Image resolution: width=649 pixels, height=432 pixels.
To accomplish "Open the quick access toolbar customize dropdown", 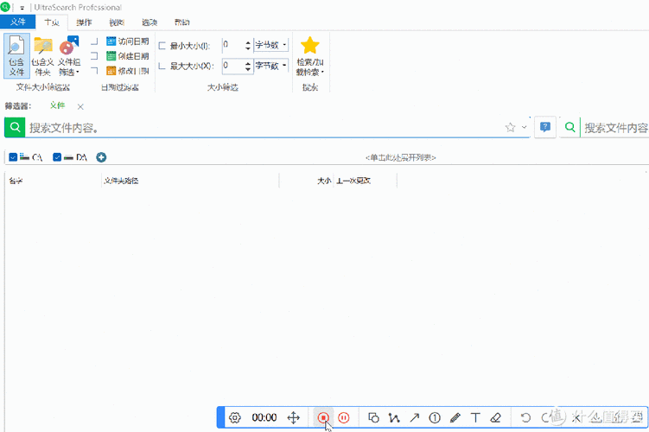I will point(22,8).
